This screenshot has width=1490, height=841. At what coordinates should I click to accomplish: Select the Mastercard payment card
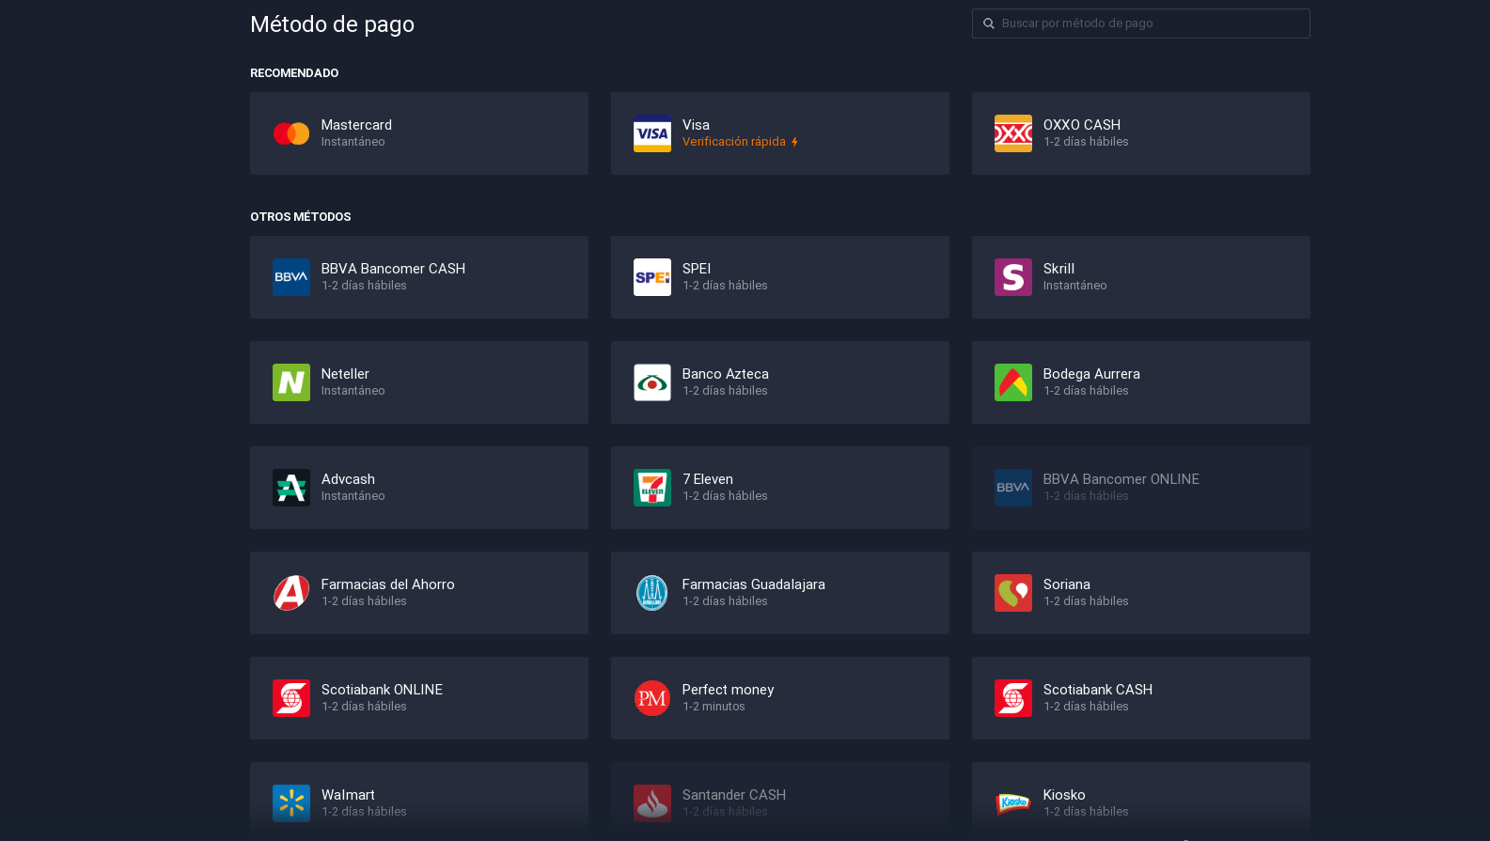click(x=419, y=133)
